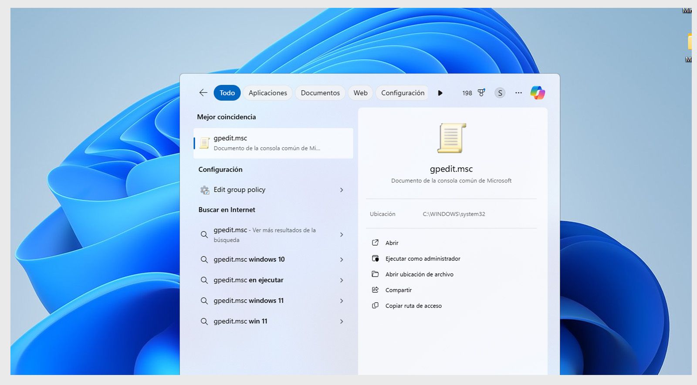Open the three-dot more options menu
The image size is (697, 385).
click(518, 93)
